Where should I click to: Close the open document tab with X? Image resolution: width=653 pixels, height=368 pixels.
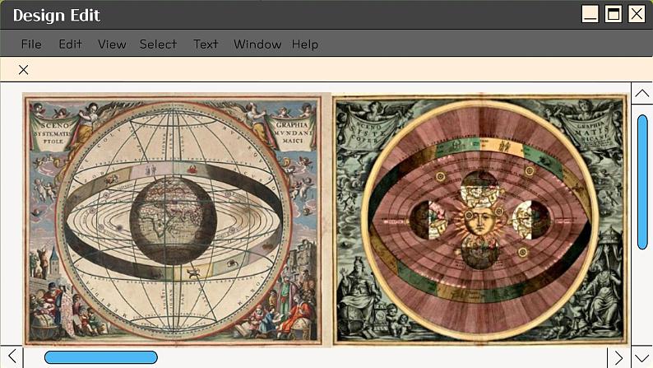point(23,69)
